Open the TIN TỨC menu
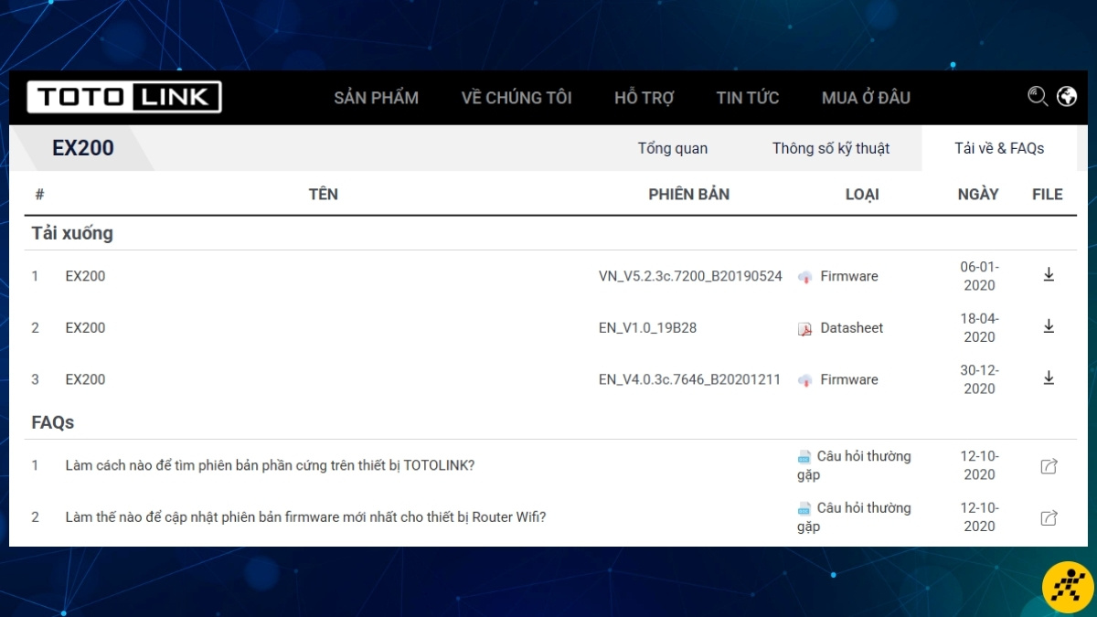The image size is (1097, 617). [x=748, y=98]
